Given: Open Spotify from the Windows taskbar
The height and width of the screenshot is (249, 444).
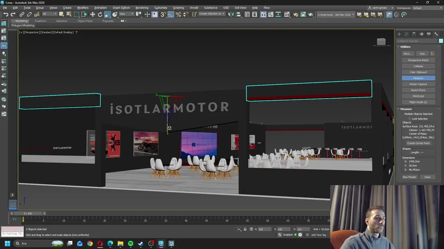Looking at the screenshot, I should (x=130, y=243).
